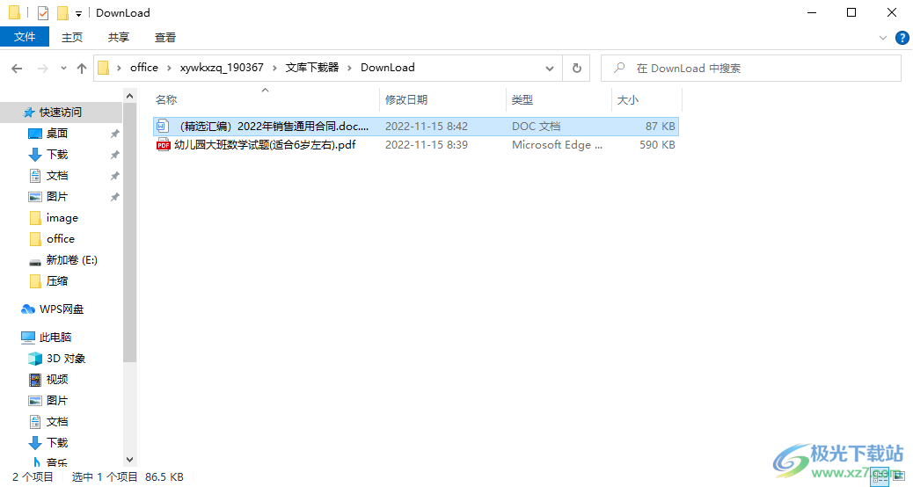913x487 pixels.
Task: Click the 590 KB size cell
Action: 657,145
